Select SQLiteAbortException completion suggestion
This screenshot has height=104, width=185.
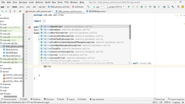84,33
